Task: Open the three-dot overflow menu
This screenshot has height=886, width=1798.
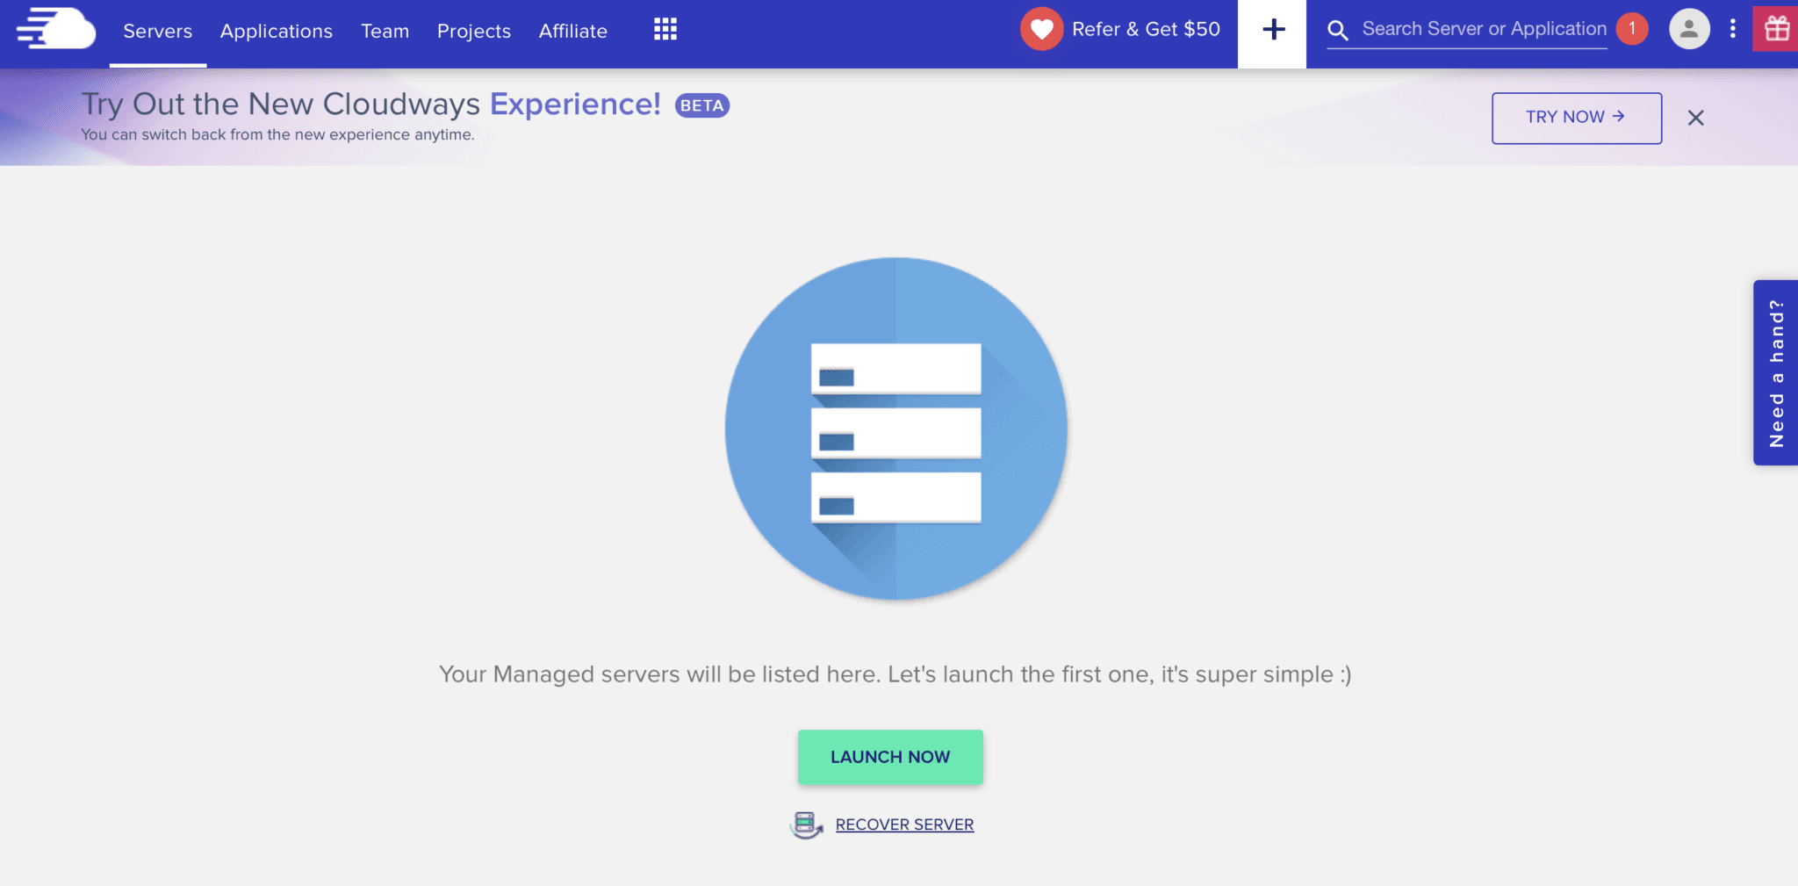Action: (x=1731, y=29)
